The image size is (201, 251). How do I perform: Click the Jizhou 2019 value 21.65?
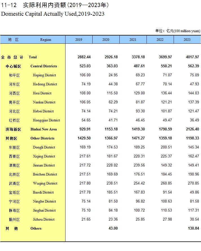pos(86,219)
